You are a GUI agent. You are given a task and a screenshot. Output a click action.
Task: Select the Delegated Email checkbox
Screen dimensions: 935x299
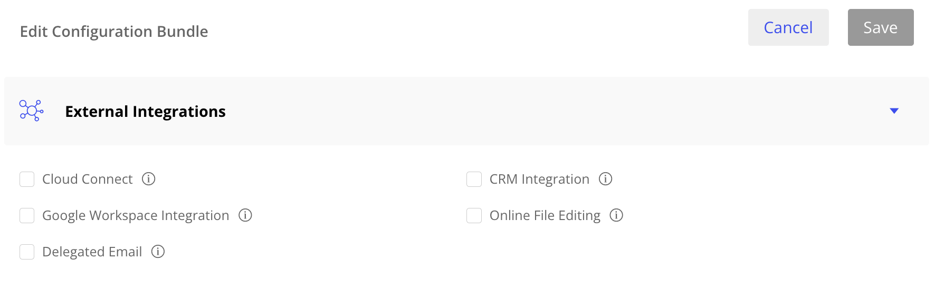[27, 252]
